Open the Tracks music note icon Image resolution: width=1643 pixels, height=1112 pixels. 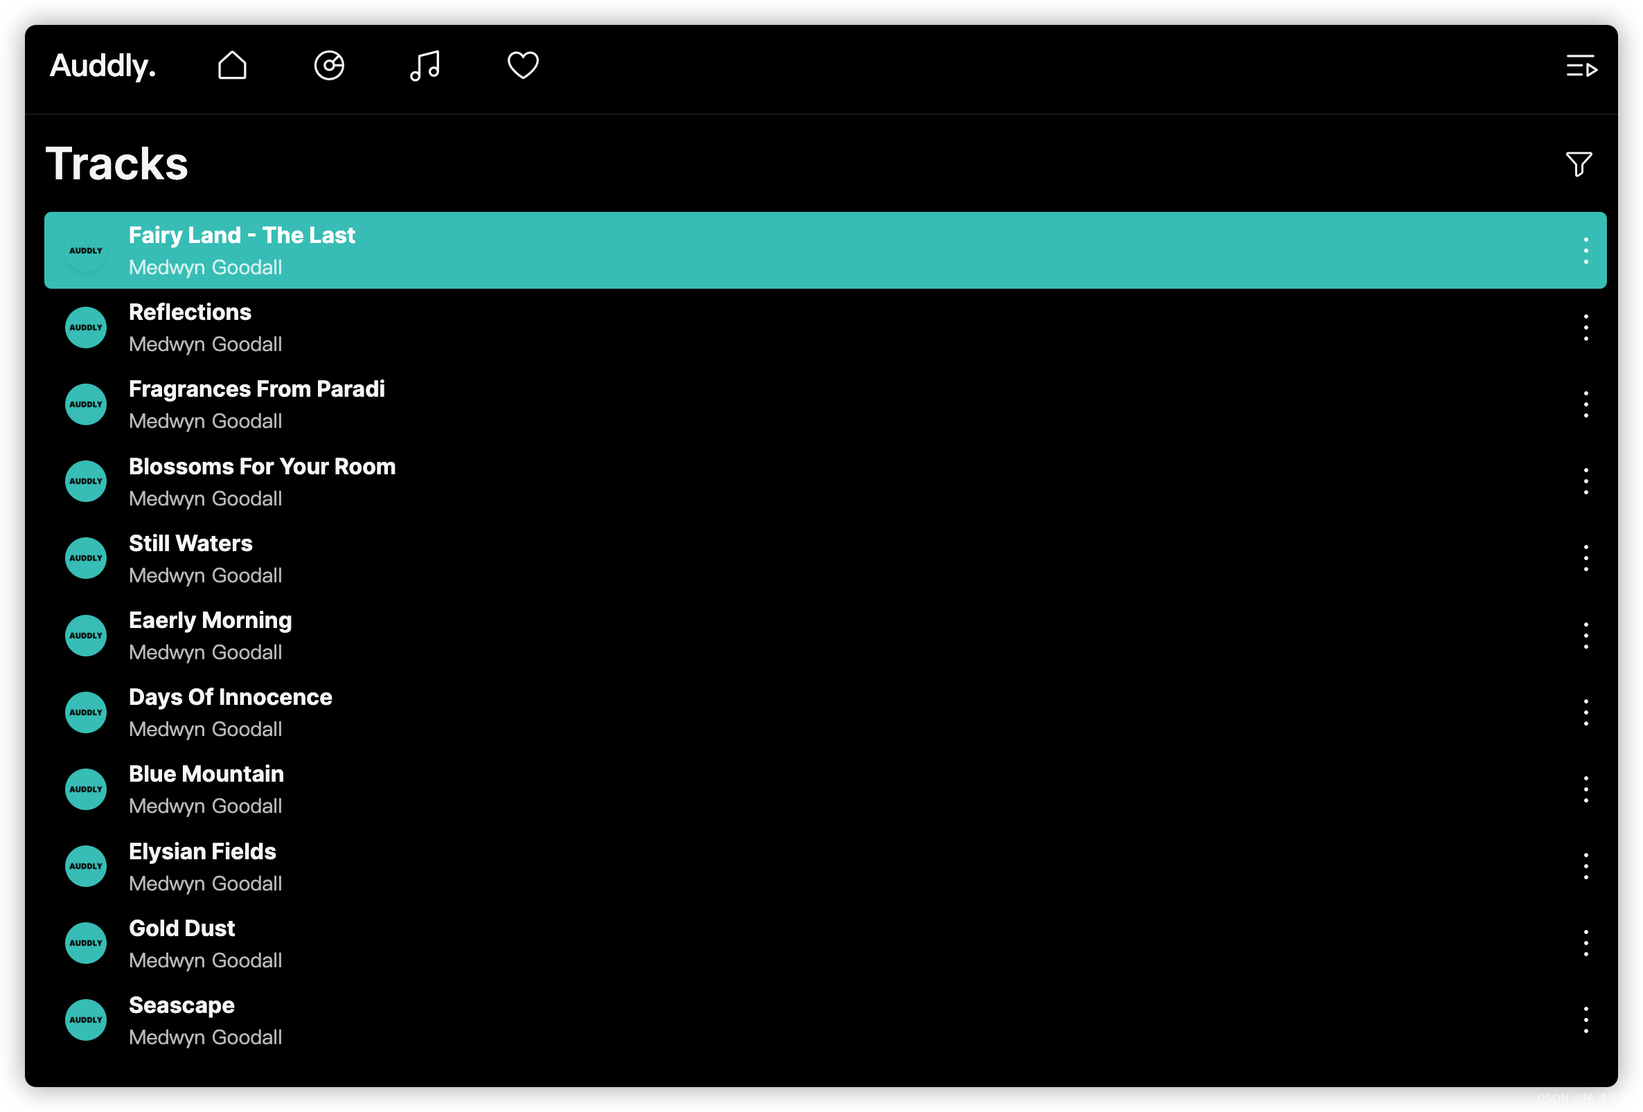pos(425,66)
